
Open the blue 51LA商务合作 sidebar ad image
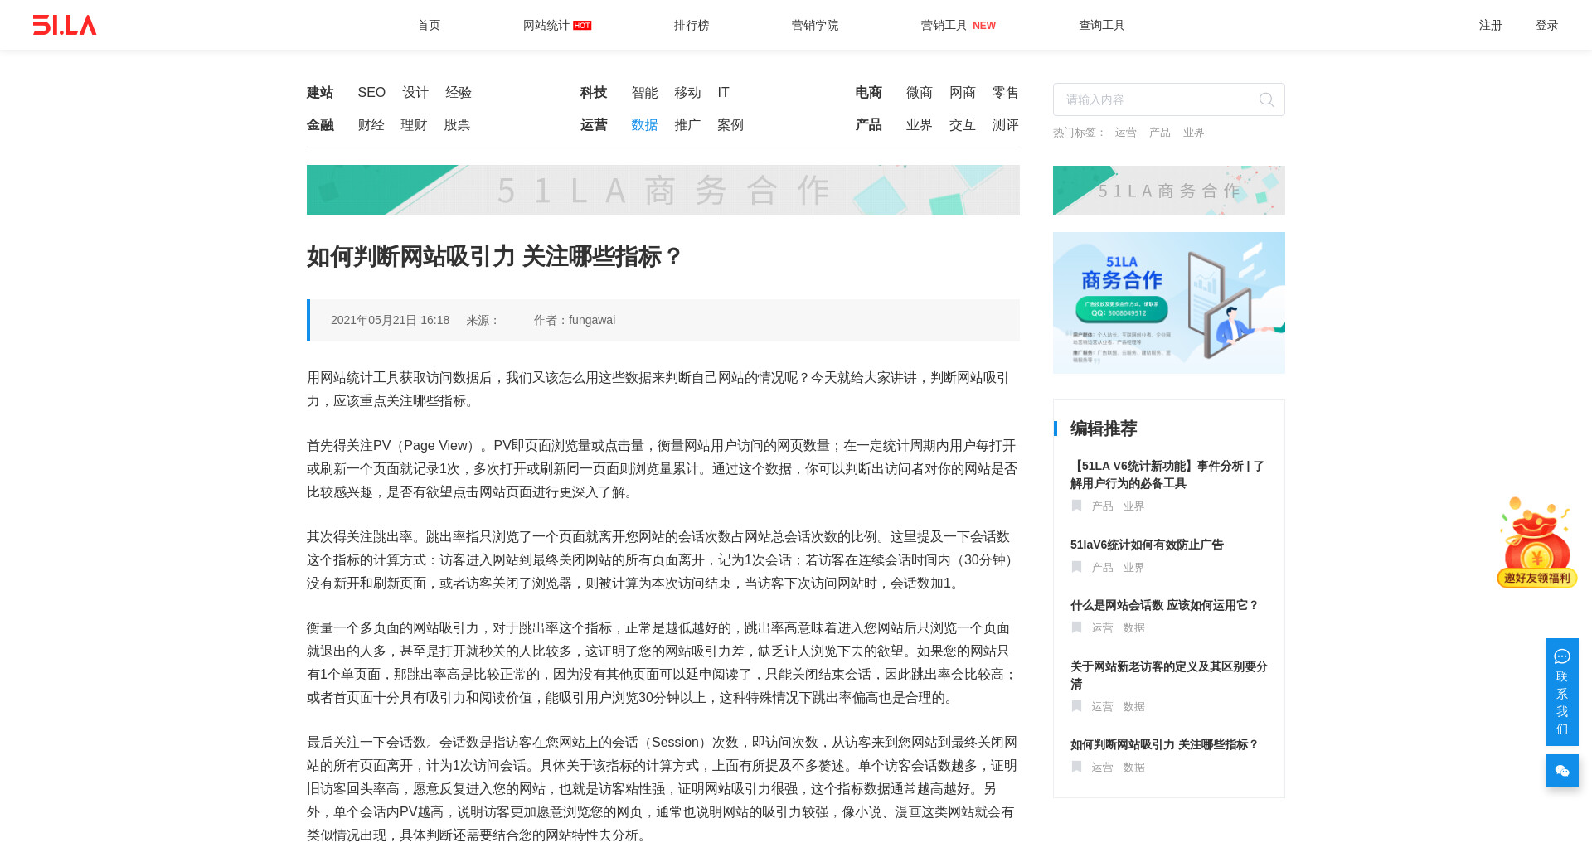coord(1168,303)
